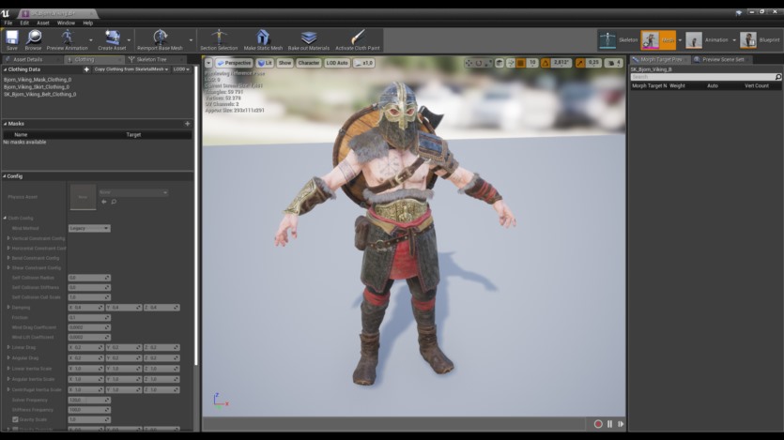The height and width of the screenshot is (440, 784).
Task: Open the LOD0 dropdown in Clothing Data
Action: point(181,69)
